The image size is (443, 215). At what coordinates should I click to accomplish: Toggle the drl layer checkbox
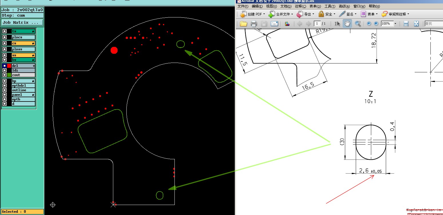5,66
